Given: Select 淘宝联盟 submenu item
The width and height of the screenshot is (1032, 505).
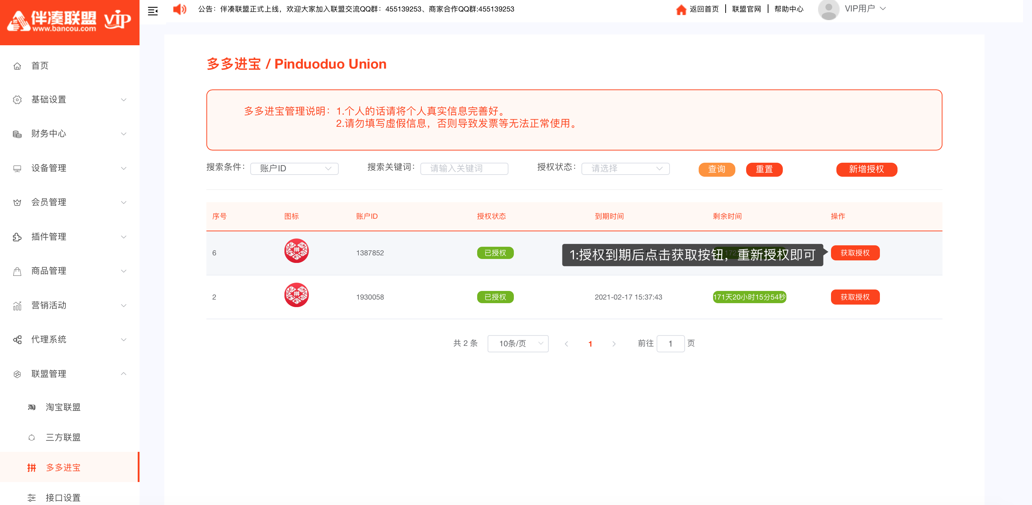Looking at the screenshot, I should [70, 407].
